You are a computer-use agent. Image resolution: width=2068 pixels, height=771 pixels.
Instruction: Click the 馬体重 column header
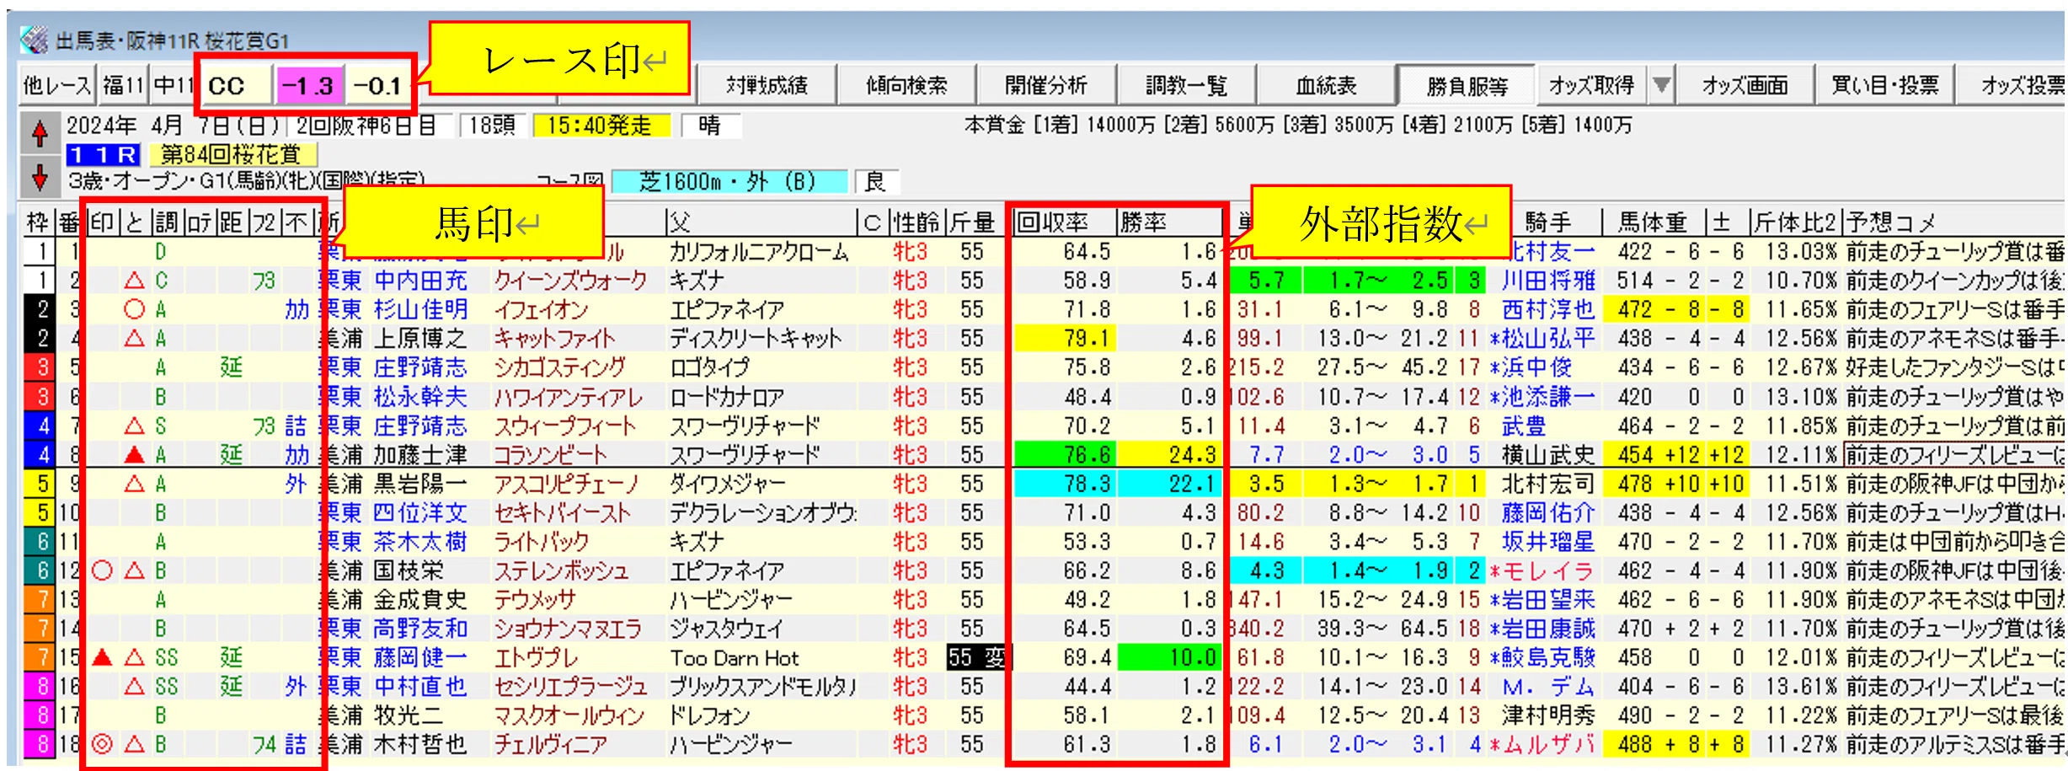[x=1653, y=222]
